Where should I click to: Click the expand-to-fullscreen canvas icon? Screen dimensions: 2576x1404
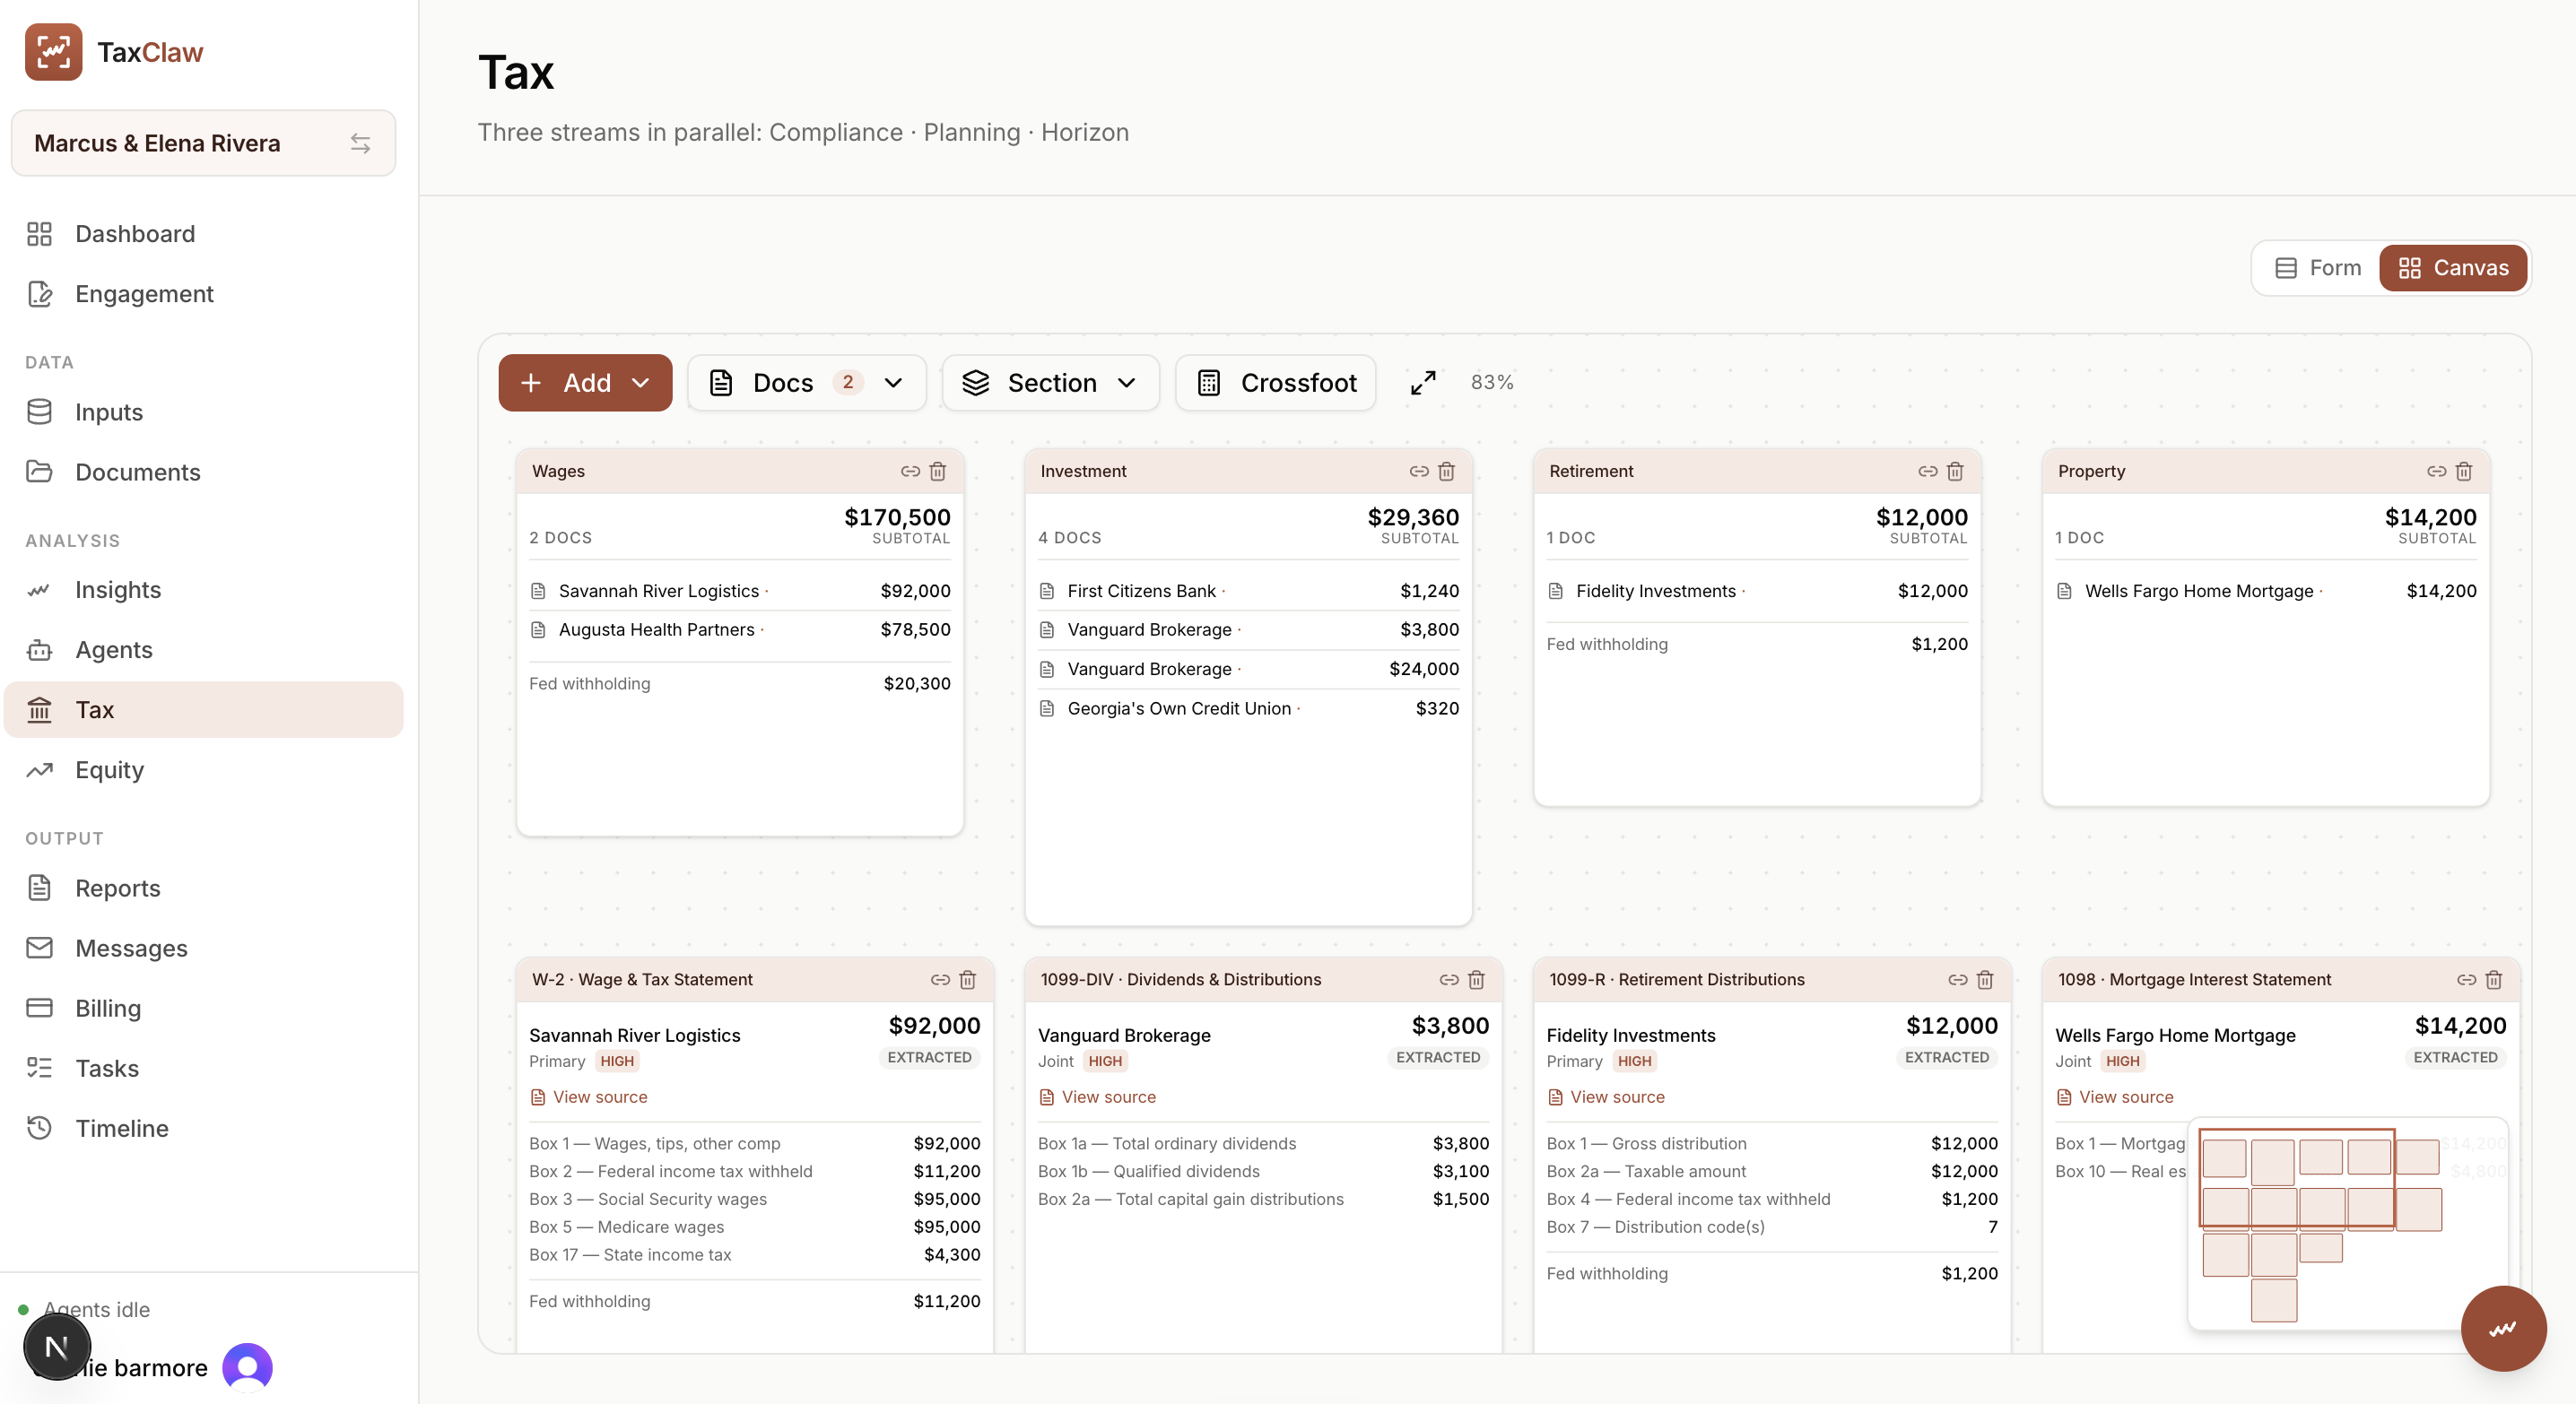(1422, 383)
